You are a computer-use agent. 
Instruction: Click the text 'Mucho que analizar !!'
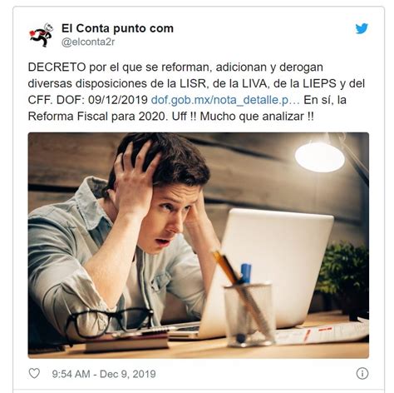pyautogui.click(x=257, y=117)
